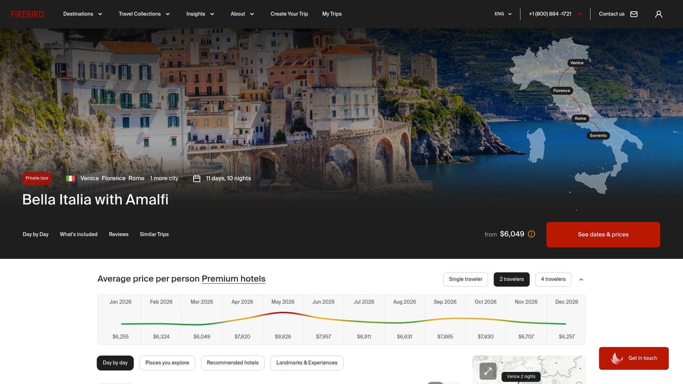The image size is (683, 384).
Task: Switch to Single traveler pricing
Action: pyautogui.click(x=466, y=279)
